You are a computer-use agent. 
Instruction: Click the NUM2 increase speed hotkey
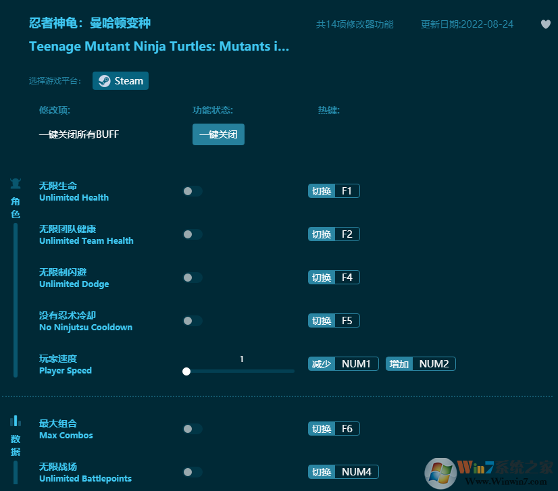434,364
